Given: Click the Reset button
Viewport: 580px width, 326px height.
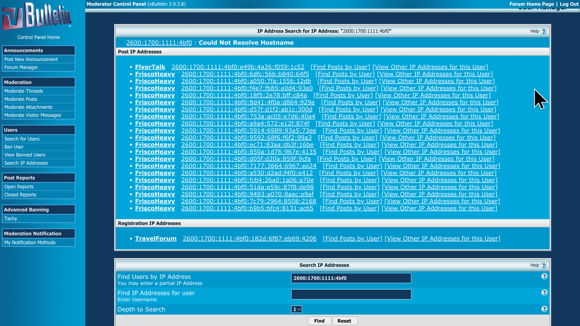Looking at the screenshot, I should (344, 321).
